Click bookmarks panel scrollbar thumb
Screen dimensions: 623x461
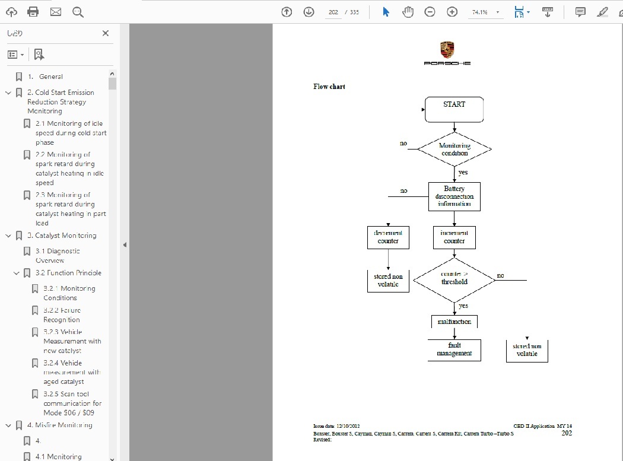coord(113,84)
